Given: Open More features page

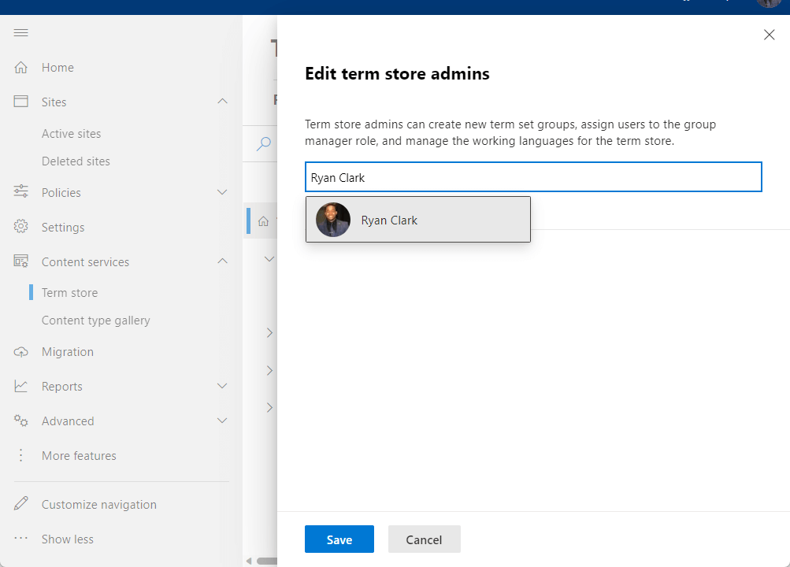Looking at the screenshot, I should tap(79, 456).
